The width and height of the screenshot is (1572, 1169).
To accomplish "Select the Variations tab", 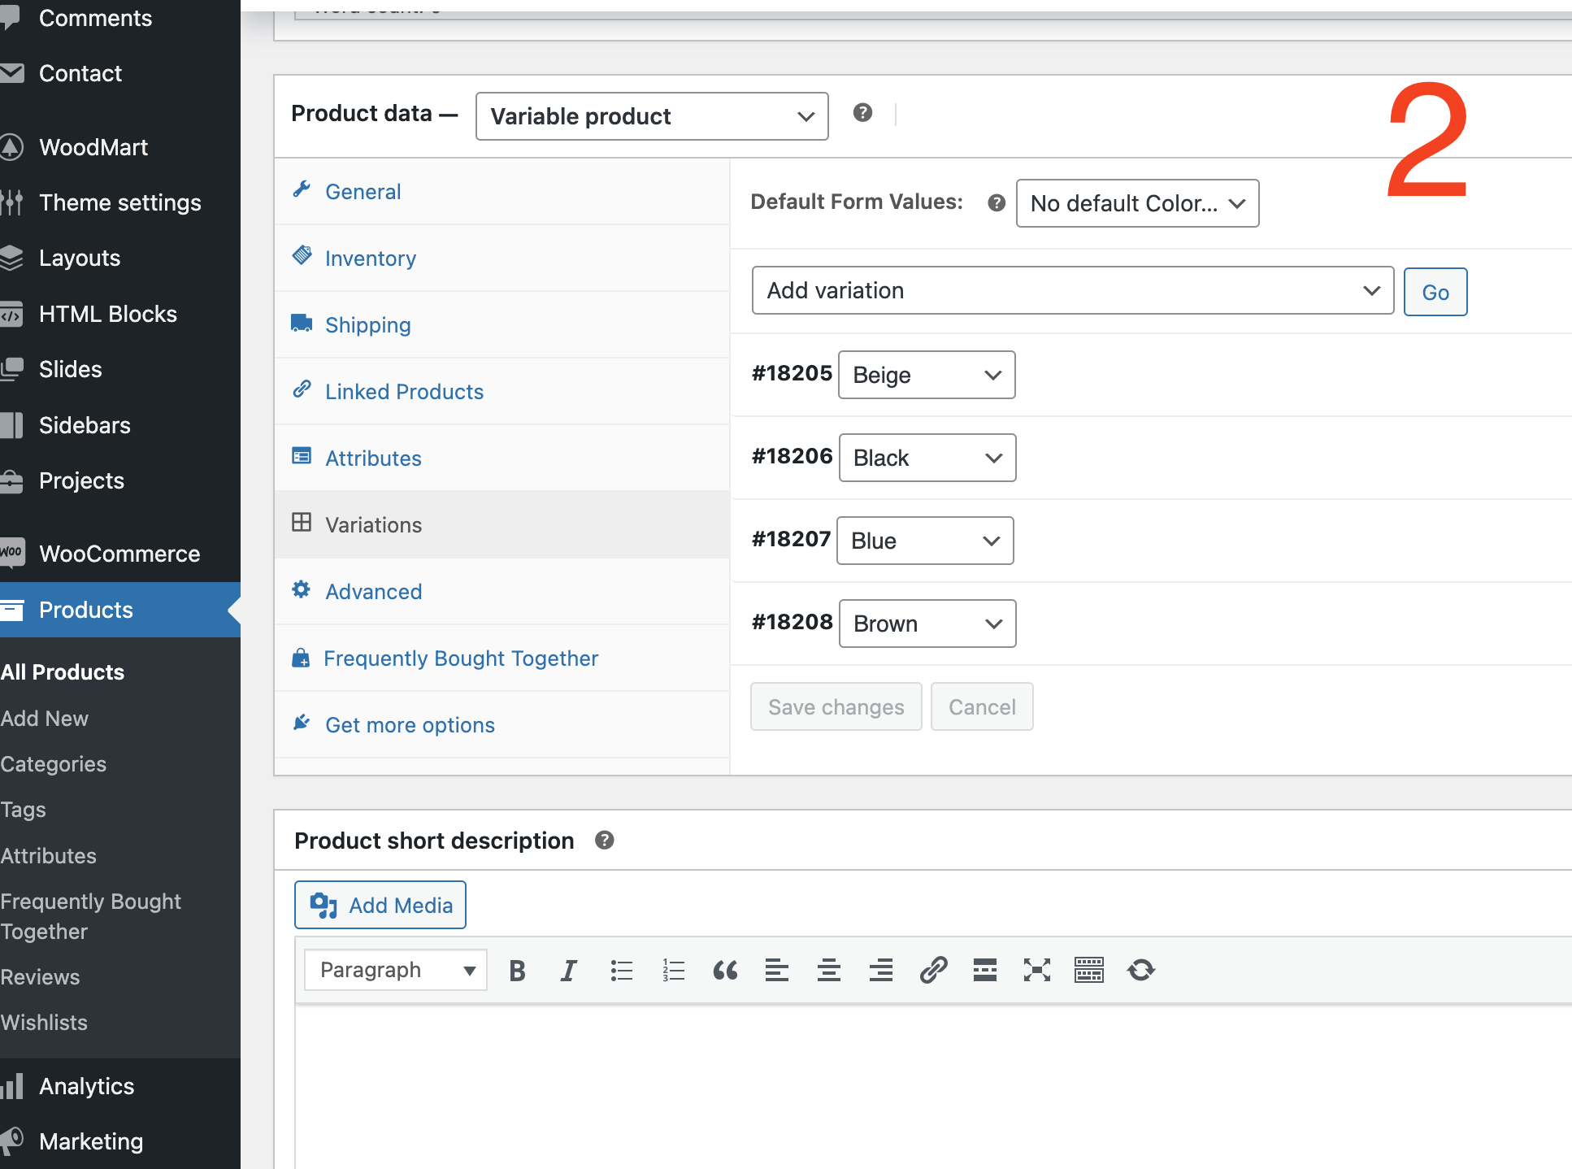I will point(371,524).
